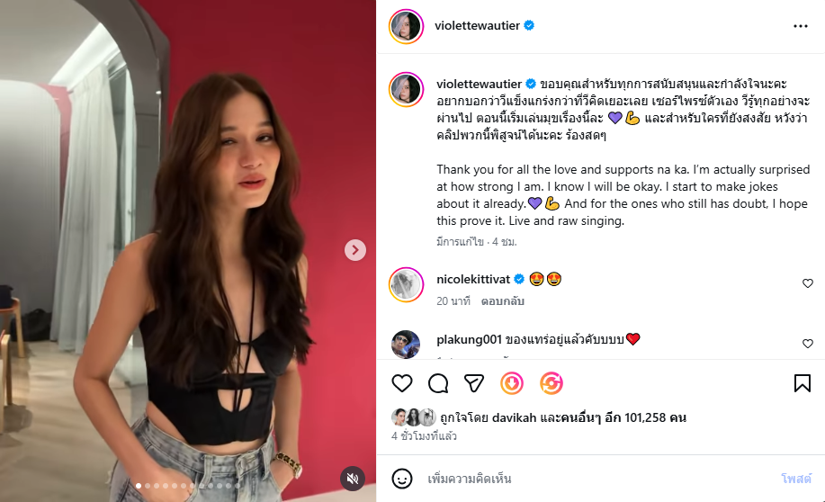Click the circular repost arrows icon

(x=551, y=383)
